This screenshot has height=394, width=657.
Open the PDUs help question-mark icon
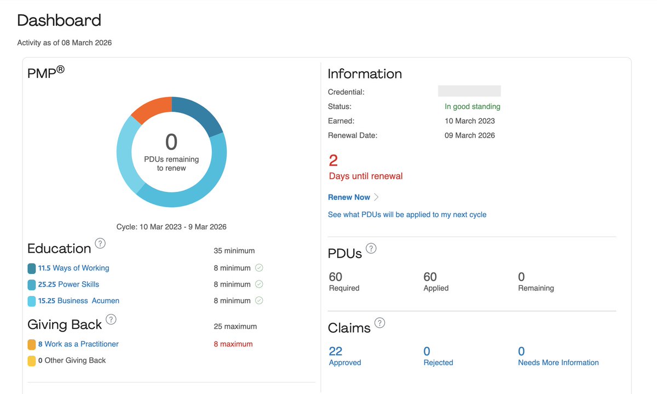coord(371,248)
